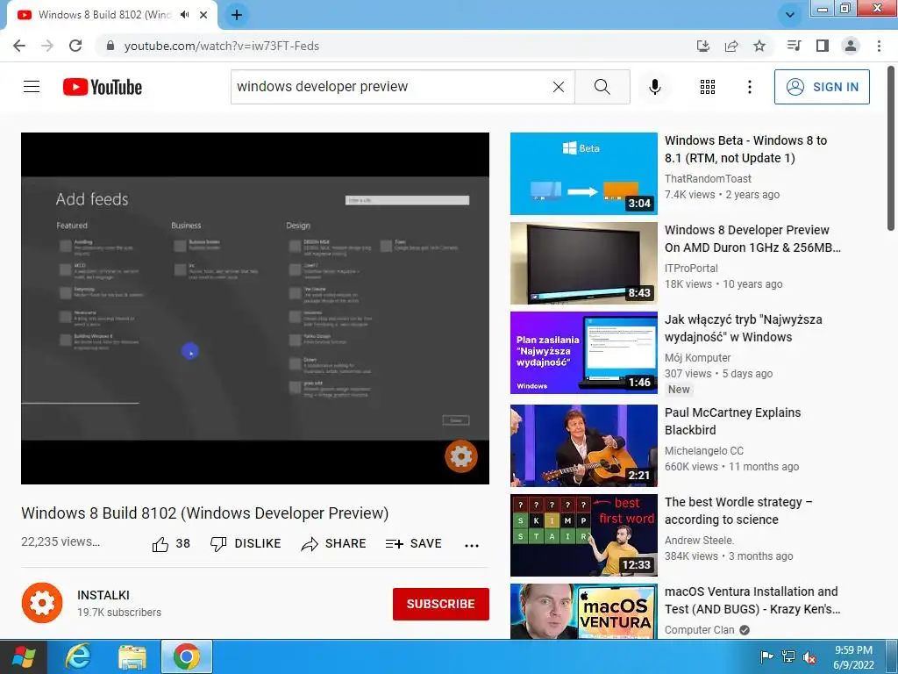
Task: Open more actions ellipsis under video
Action: 471,545
